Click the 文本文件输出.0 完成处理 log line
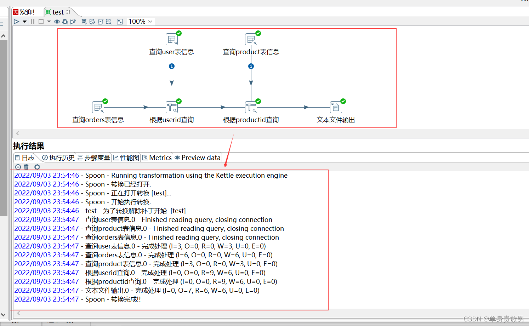Image resolution: width=529 pixels, height=326 pixels. [137, 290]
